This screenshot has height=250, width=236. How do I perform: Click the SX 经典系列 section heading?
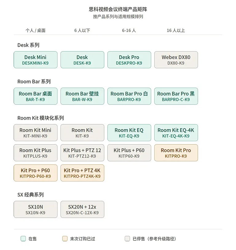pyautogui.click(x=30, y=195)
